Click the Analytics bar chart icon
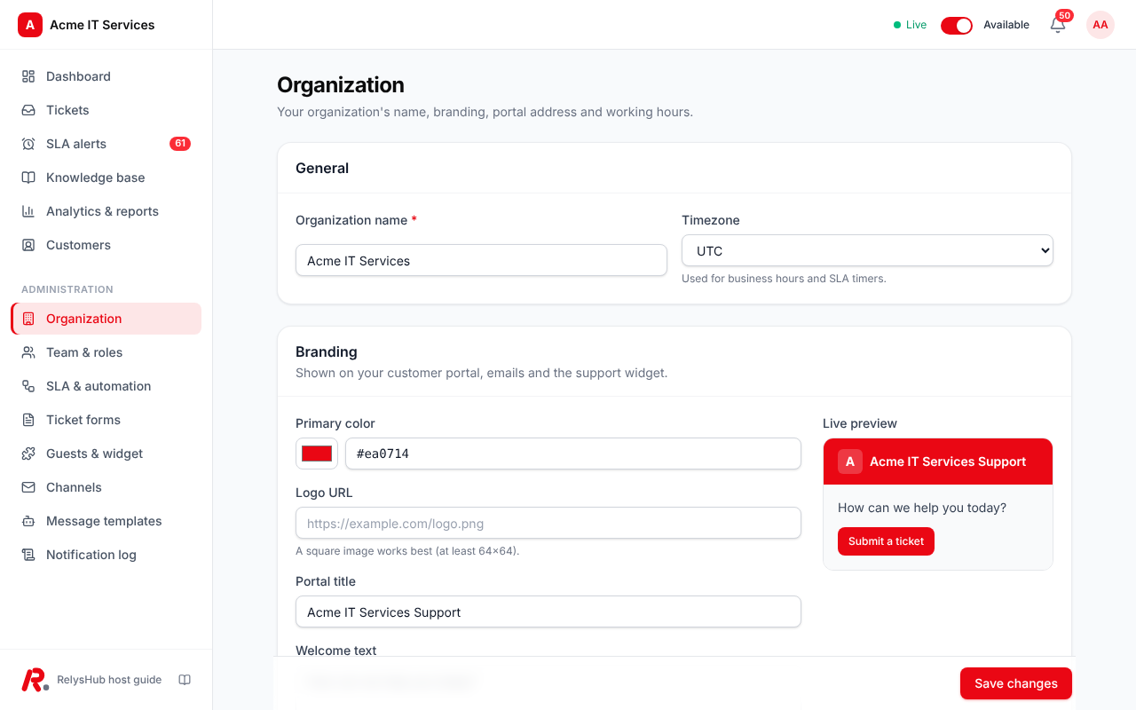1136x710 pixels. [28, 211]
